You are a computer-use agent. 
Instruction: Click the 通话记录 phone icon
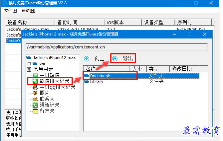click(x=35, y=105)
